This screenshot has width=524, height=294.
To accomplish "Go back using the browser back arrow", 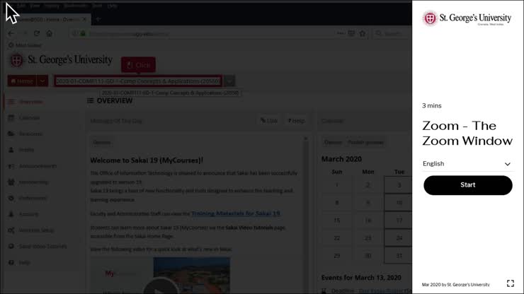I will [11, 33].
